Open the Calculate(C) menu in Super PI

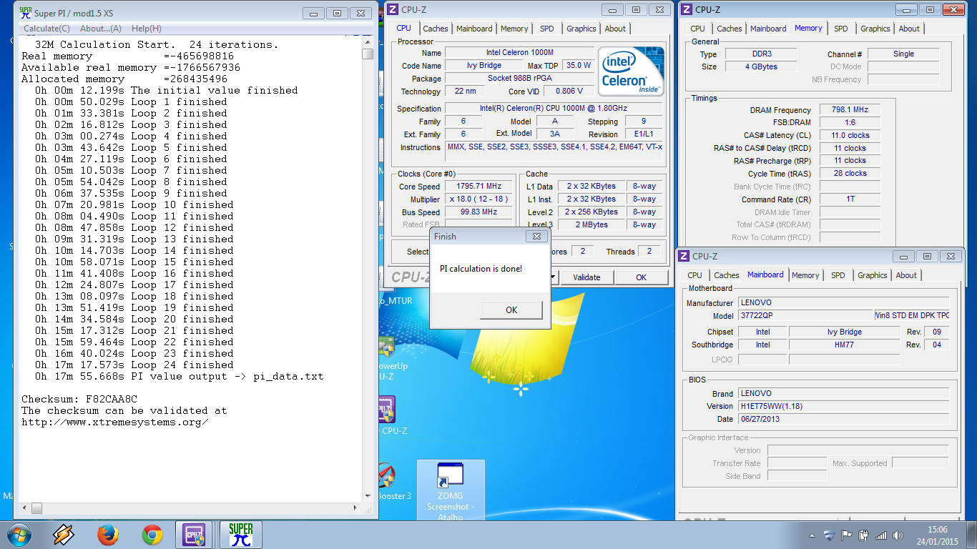tap(46, 29)
